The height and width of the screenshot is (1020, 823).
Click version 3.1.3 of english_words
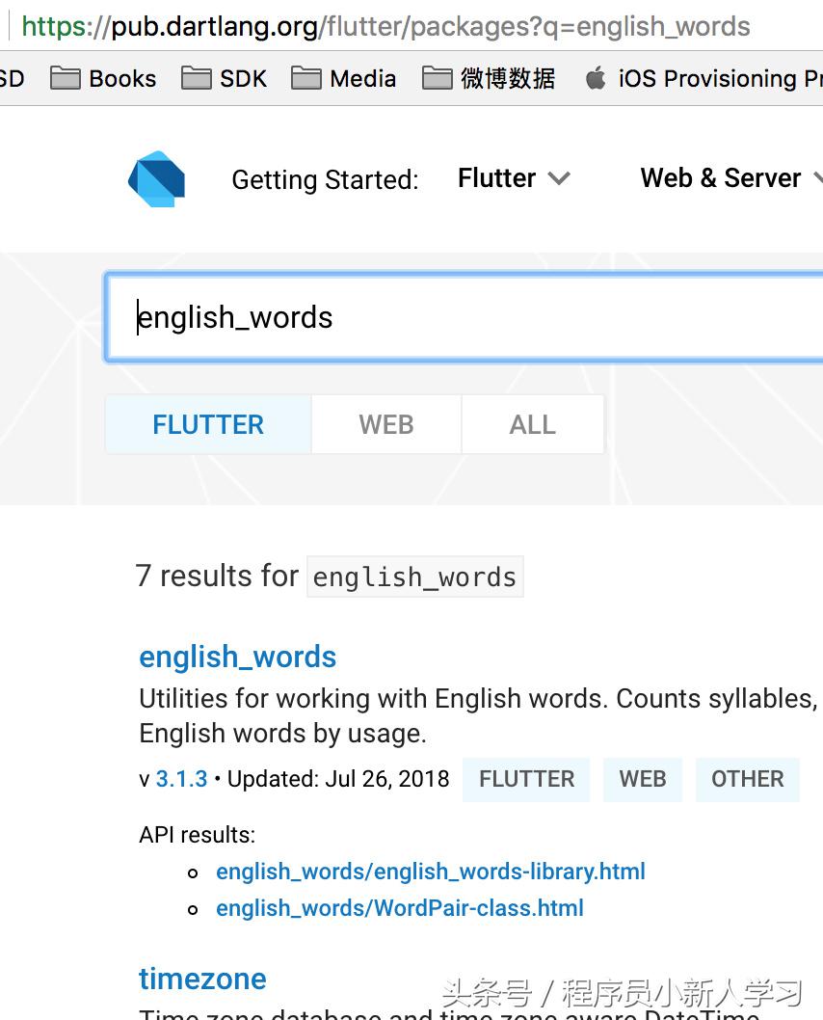(x=179, y=779)
